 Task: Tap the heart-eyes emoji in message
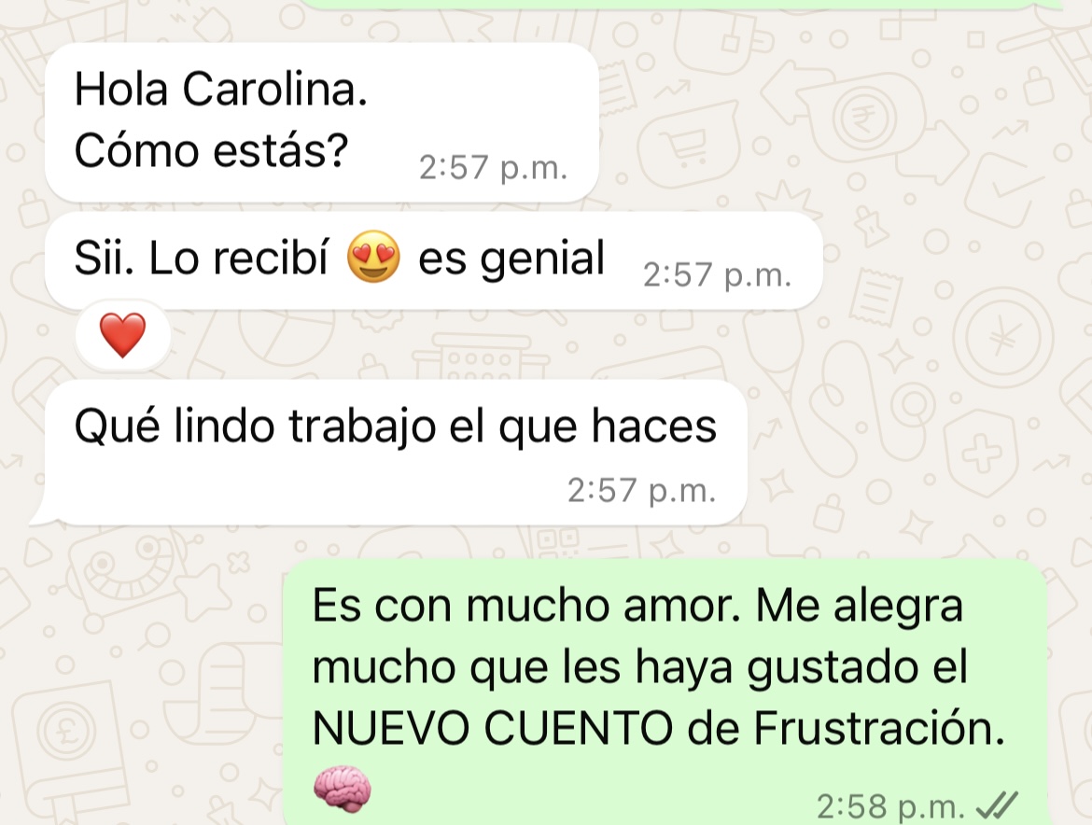[x=374, y=257]
